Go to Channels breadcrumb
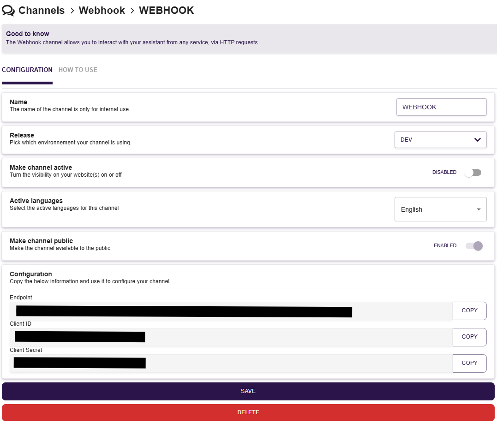This screenshot has width=497, height=423. click(41, 11)
